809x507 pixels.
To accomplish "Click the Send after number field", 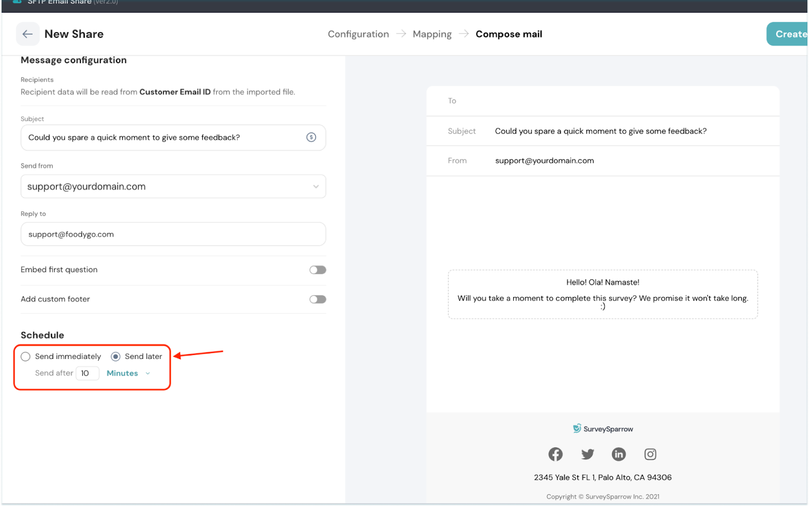I will pyautogui.click(x=87, y=373).
